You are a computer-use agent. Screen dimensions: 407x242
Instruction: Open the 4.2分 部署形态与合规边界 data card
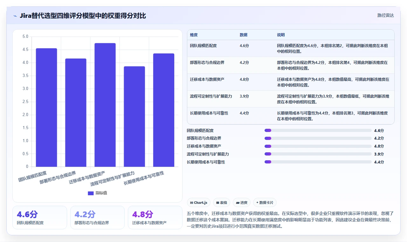click(x=97, y=218)
